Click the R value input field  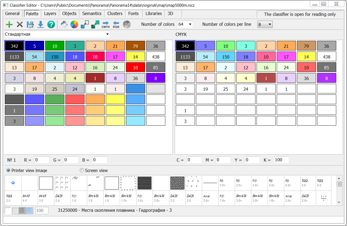pyautogui.click(x=42, y=160)
